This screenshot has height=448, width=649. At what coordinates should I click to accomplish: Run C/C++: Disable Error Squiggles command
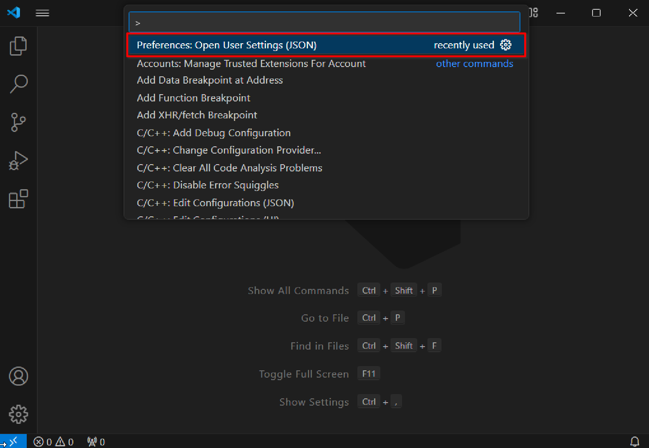208,185
